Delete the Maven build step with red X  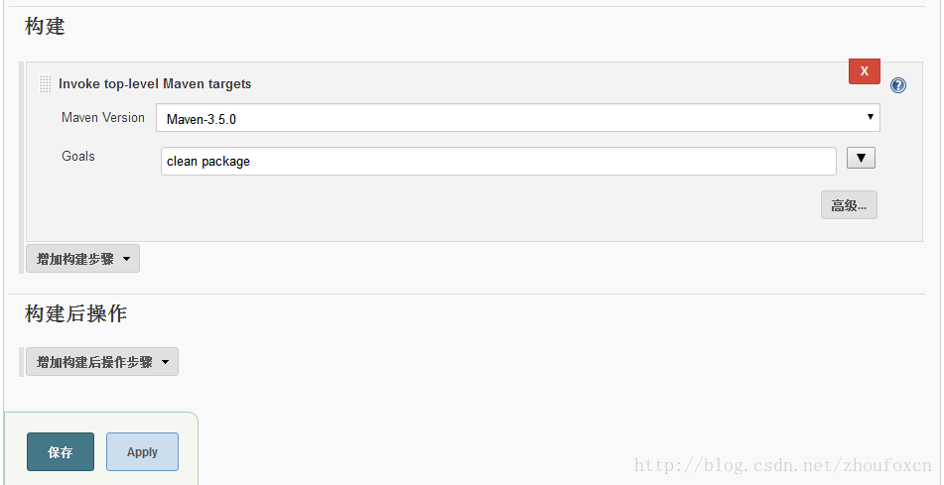pyautogui.click(x=864, y=71)
